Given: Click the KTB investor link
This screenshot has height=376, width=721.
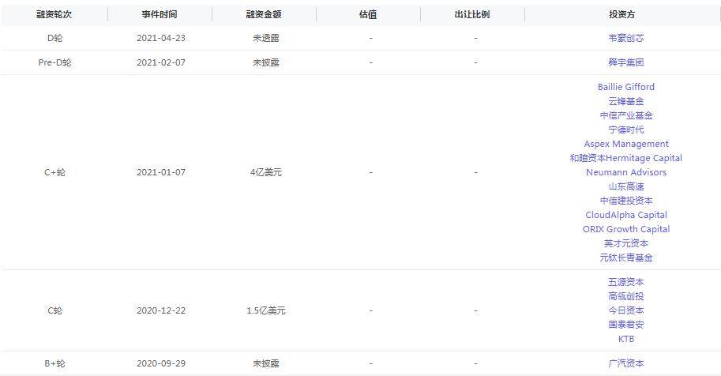Looking at the screenshot, I should pyautogui.click(x=625, y=339).
